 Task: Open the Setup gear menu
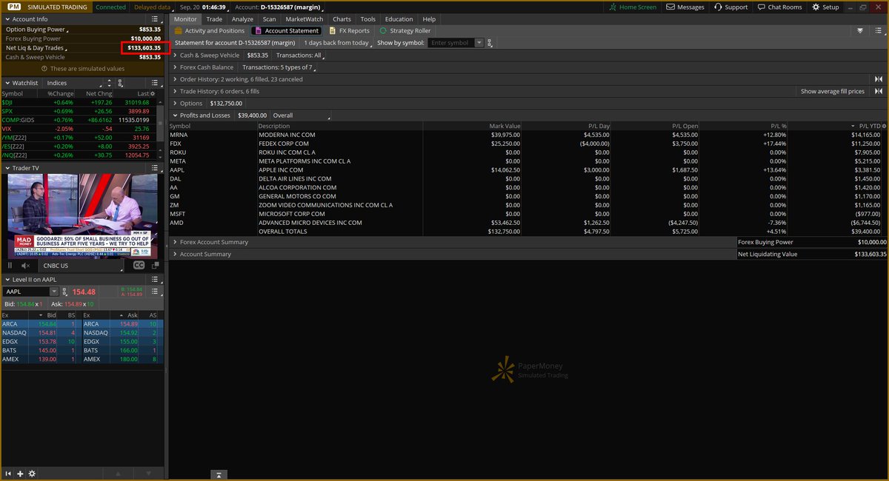[825, 7]
